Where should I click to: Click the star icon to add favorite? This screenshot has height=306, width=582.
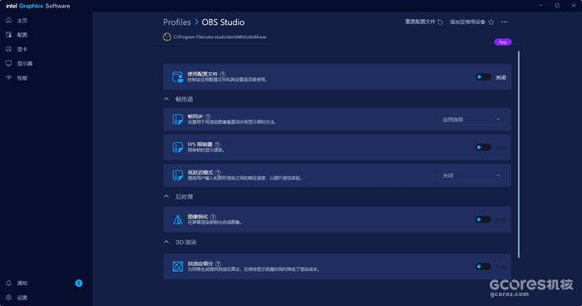[491, 22]
